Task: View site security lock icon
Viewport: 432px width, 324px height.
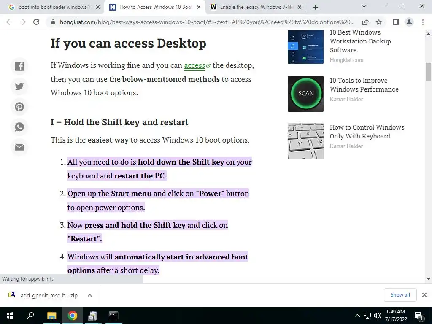Action: tap(53, 22)
